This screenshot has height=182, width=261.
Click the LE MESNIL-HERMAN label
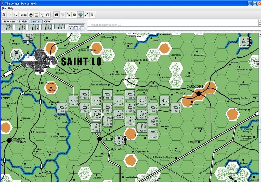click(x=19, y=141)
